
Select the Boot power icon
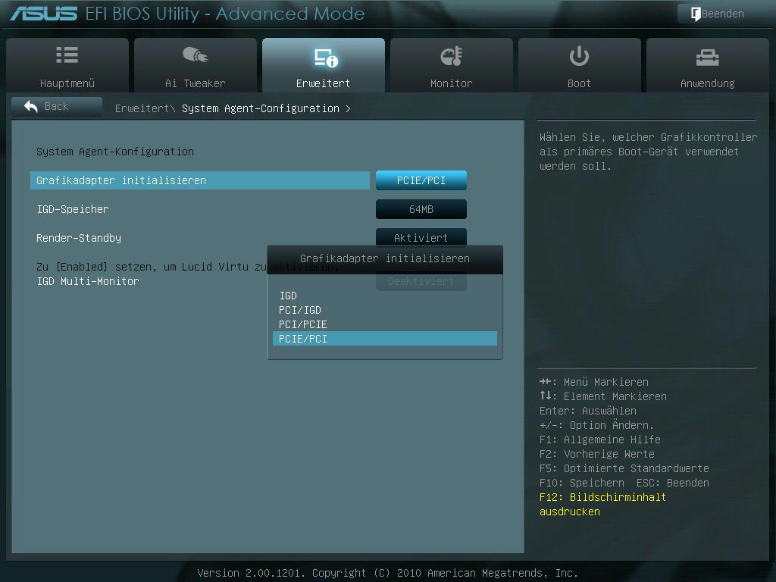579,55
